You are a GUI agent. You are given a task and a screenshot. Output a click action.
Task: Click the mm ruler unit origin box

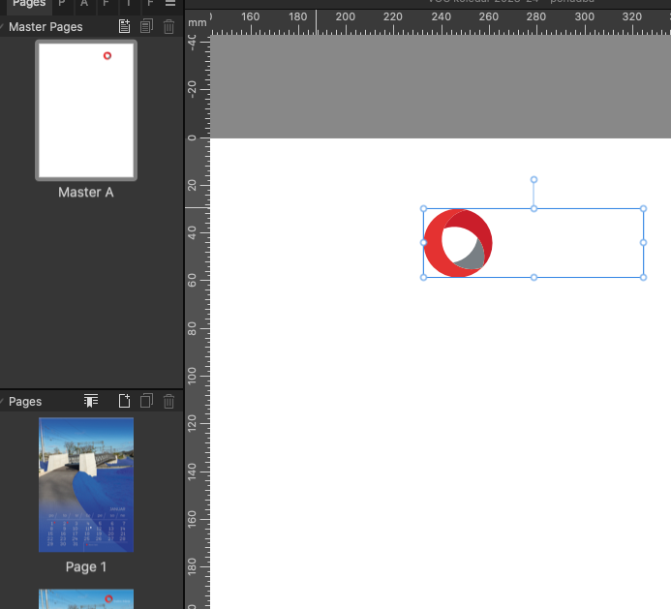(198, 22)
